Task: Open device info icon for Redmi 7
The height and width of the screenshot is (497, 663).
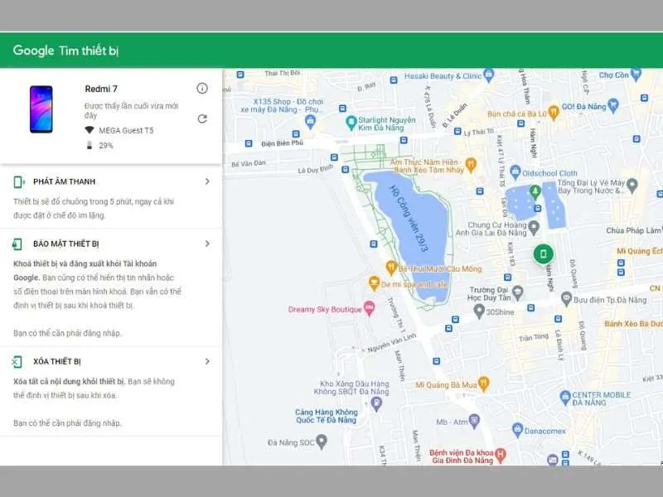Action: coord(202,89)
